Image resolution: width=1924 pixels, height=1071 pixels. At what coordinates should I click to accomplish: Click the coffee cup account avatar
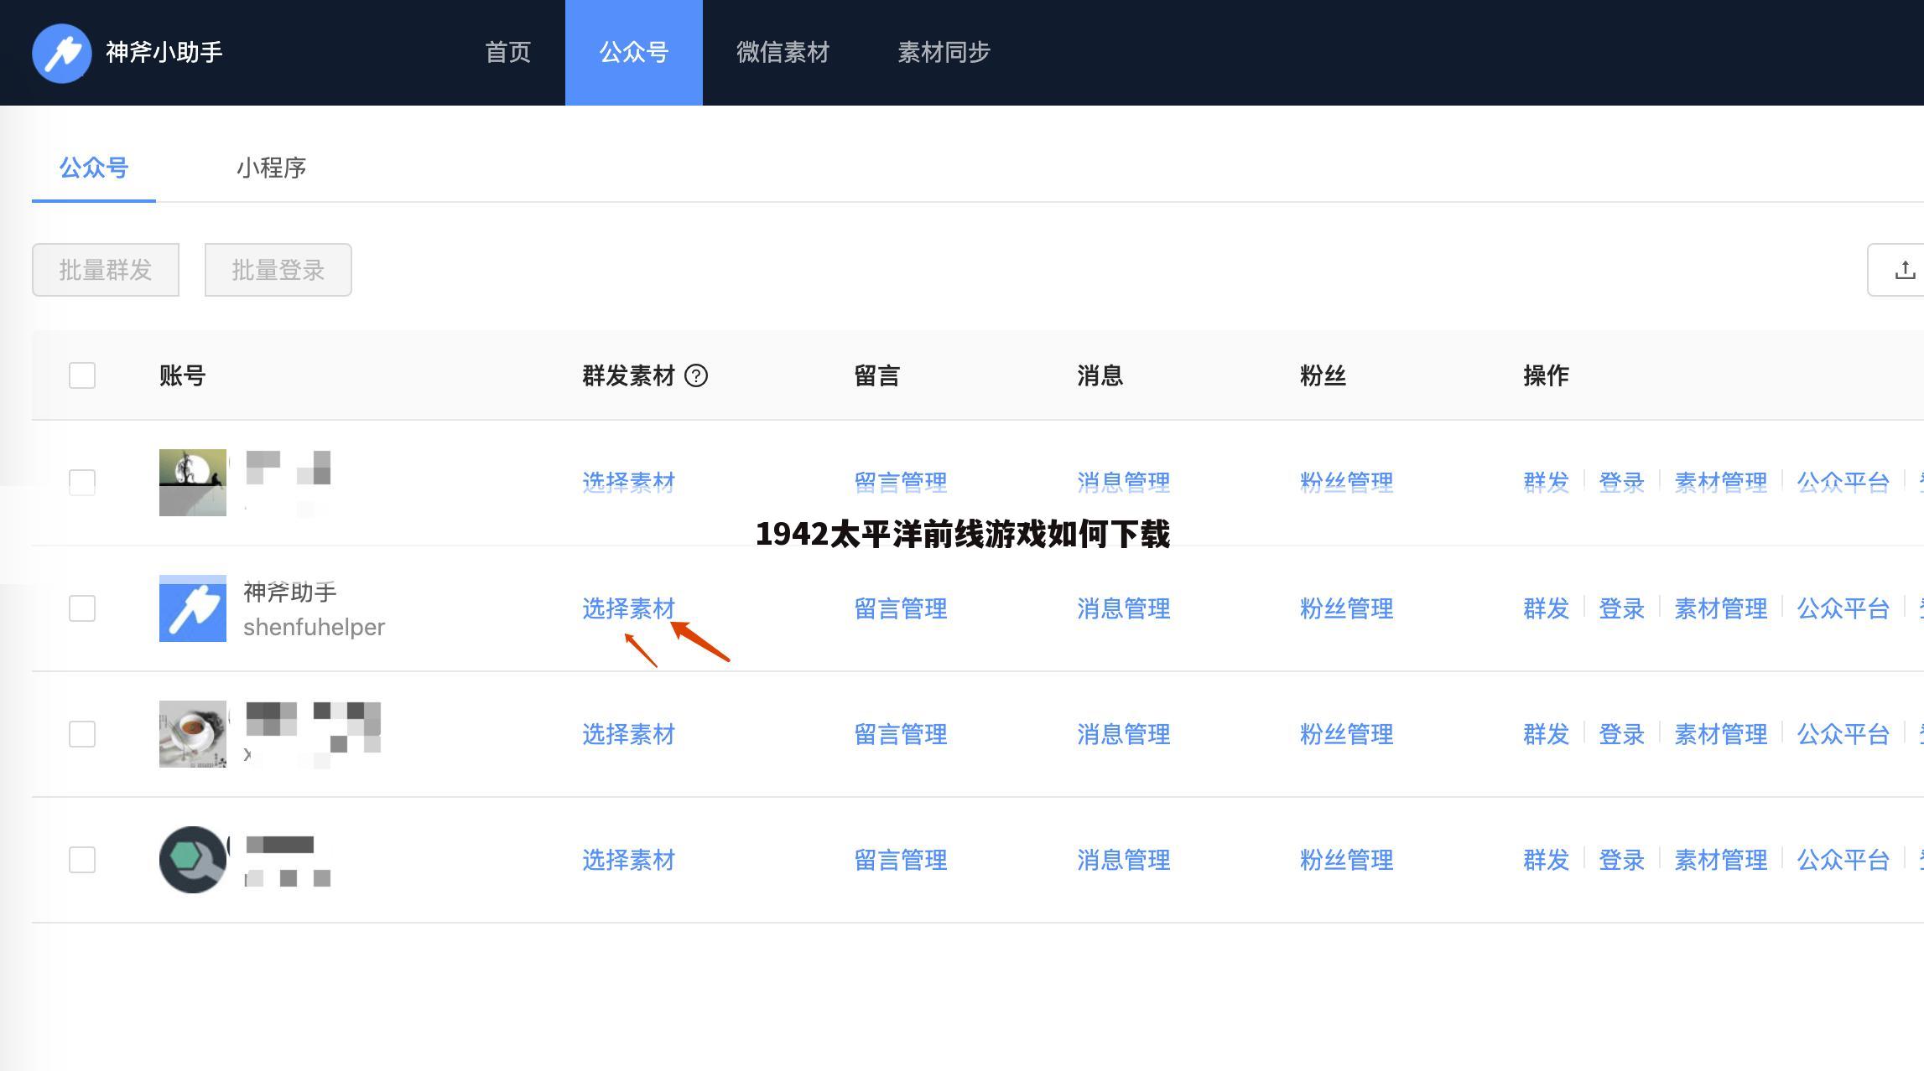click(193, 734)
